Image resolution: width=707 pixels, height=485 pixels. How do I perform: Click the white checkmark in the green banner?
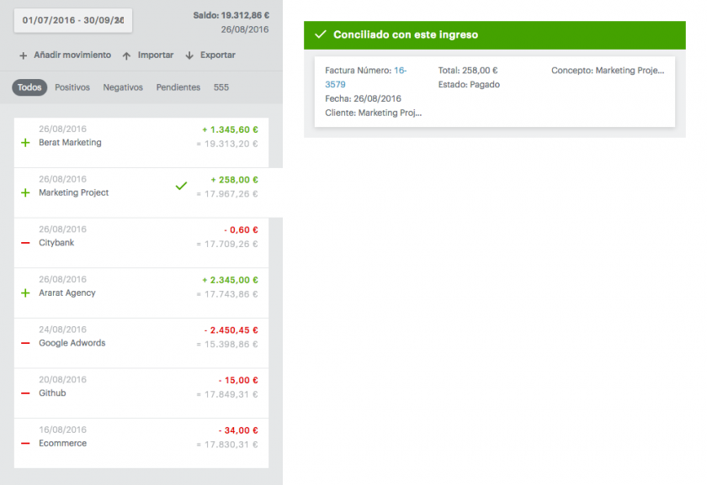click(x=321, y=34)
